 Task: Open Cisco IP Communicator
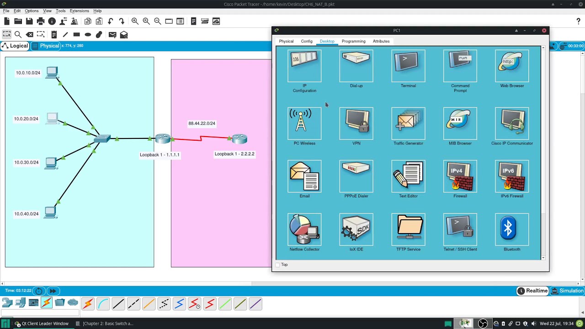pyautogui.click(x=512, y=123)
